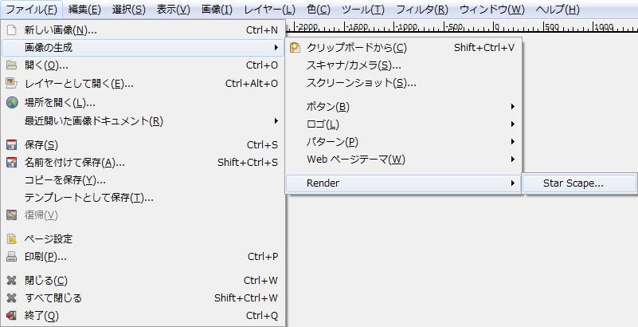Open the 選択(S) menu

(x=128, y=9)
